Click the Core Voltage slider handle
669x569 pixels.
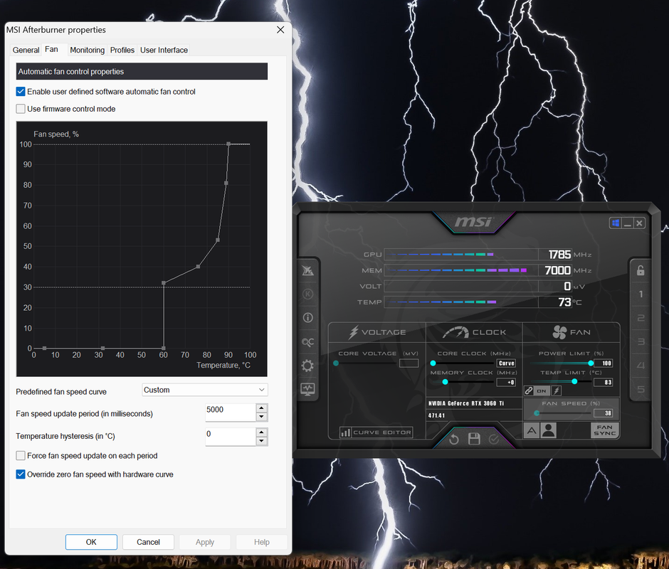coord(336,363)
